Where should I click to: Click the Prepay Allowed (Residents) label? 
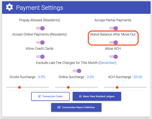click(x=39, y=20)
